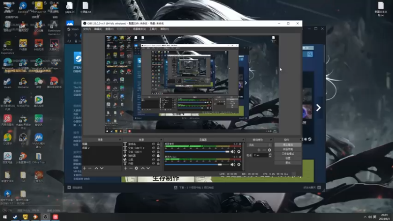
Task: Adjust the 桌面音频 volume slider
Action: click(x=197, y=152)
